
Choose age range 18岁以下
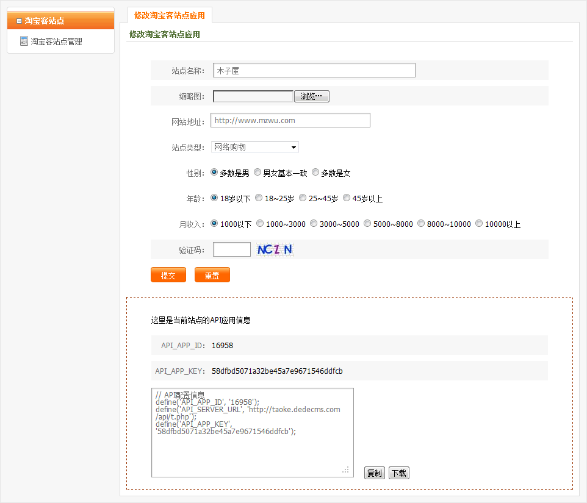[x=214, y=198]
